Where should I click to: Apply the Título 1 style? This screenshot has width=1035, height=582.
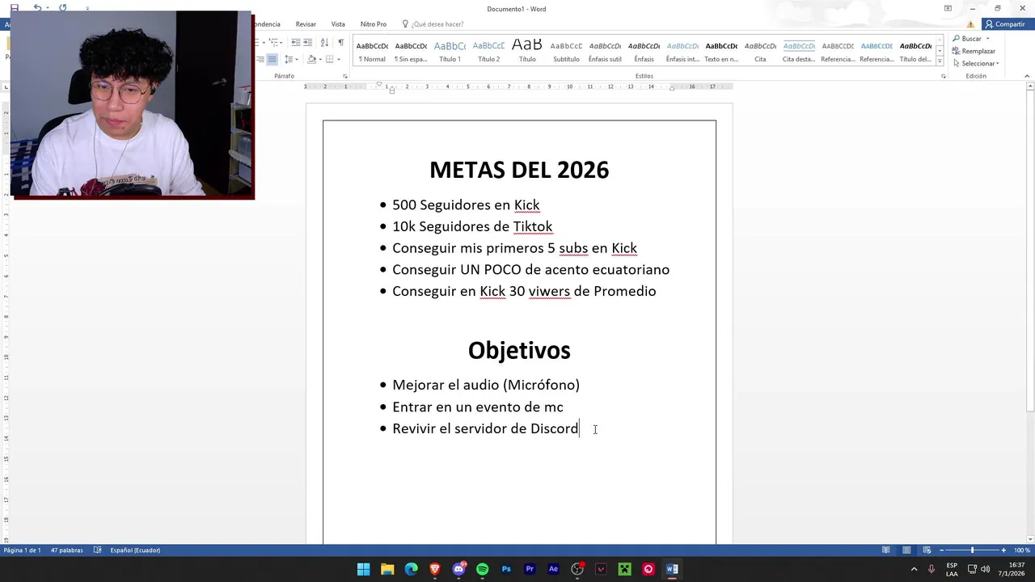pyautogui.click(x=450, y=52)
